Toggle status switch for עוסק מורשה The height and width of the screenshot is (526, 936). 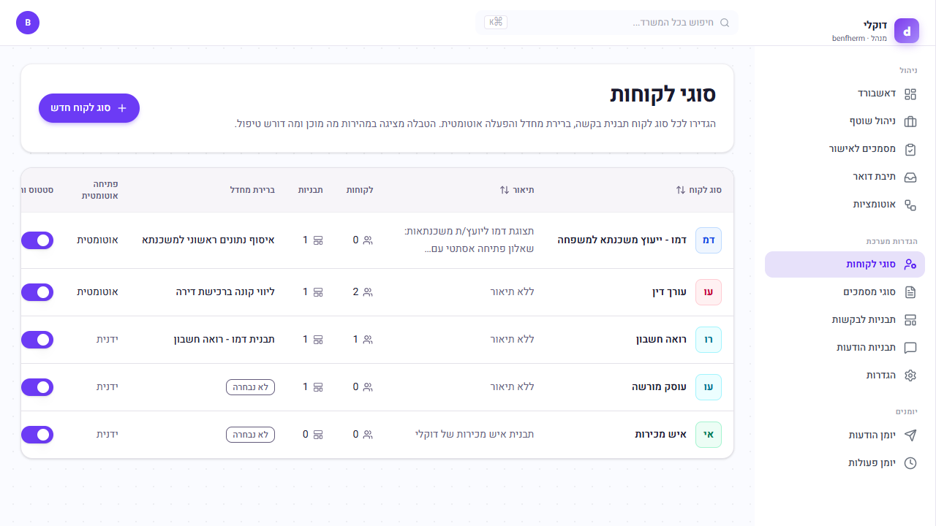point(37,387)
